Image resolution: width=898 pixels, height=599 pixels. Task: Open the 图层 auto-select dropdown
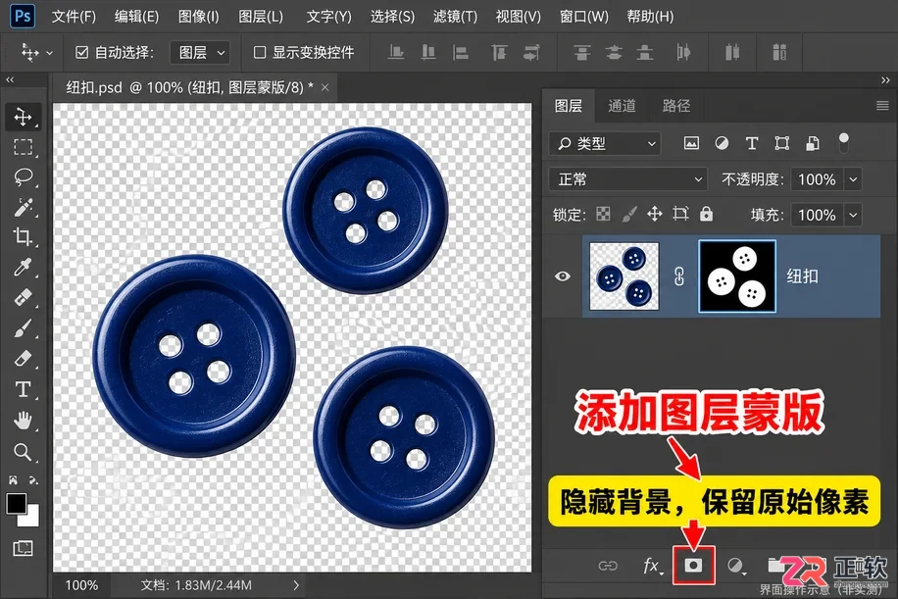click(x=200, y=53)
